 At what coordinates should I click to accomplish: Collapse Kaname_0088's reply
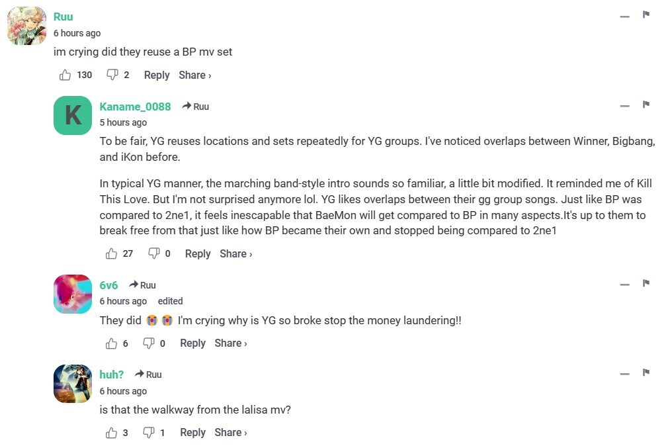624,107
